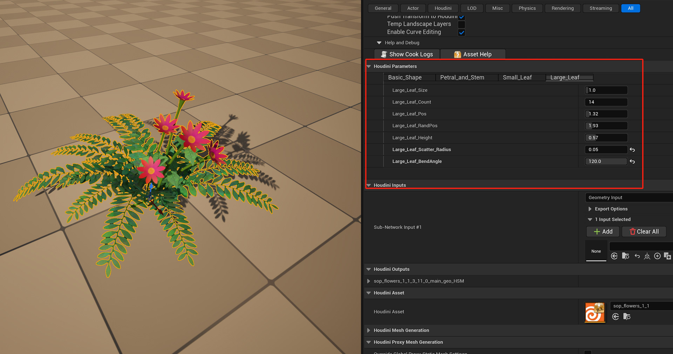
Task: Click Large_Leaf_Size value slider
Action: (x=606, y=90)
